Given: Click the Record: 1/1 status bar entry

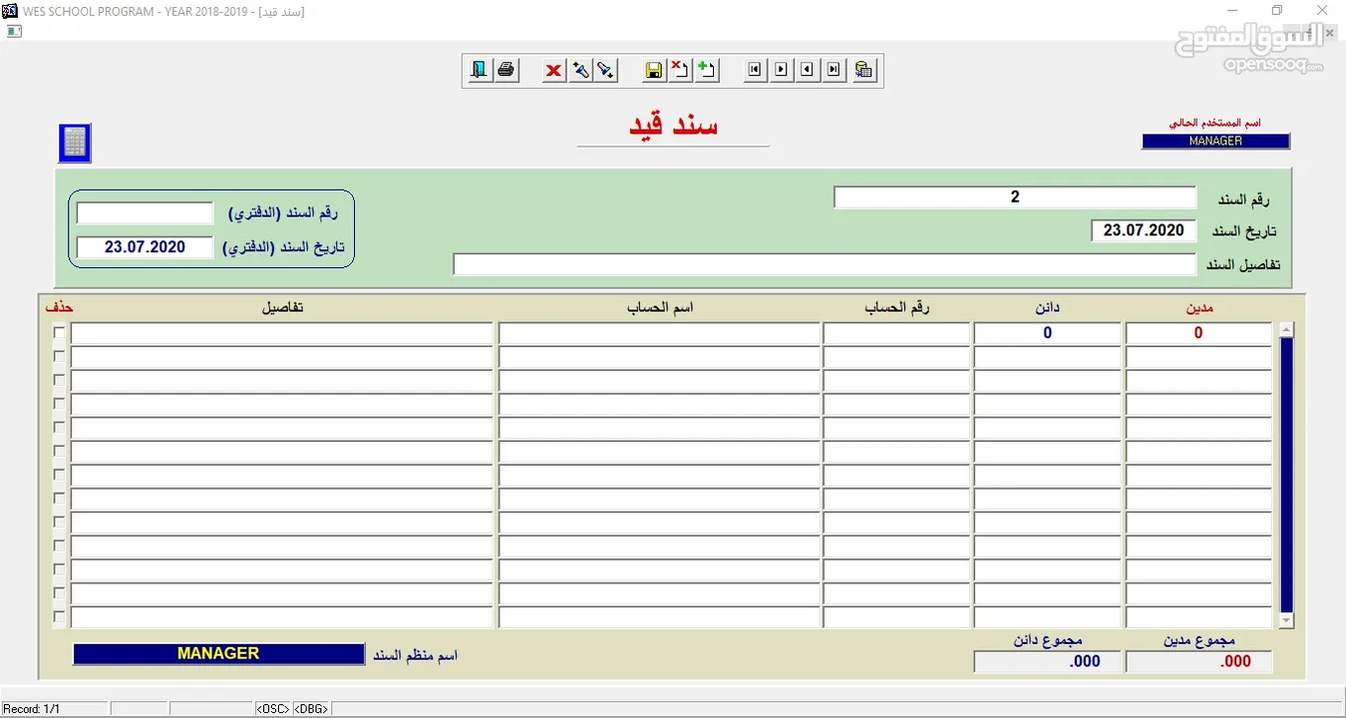Looking at the screenshot, I should 32,709.
